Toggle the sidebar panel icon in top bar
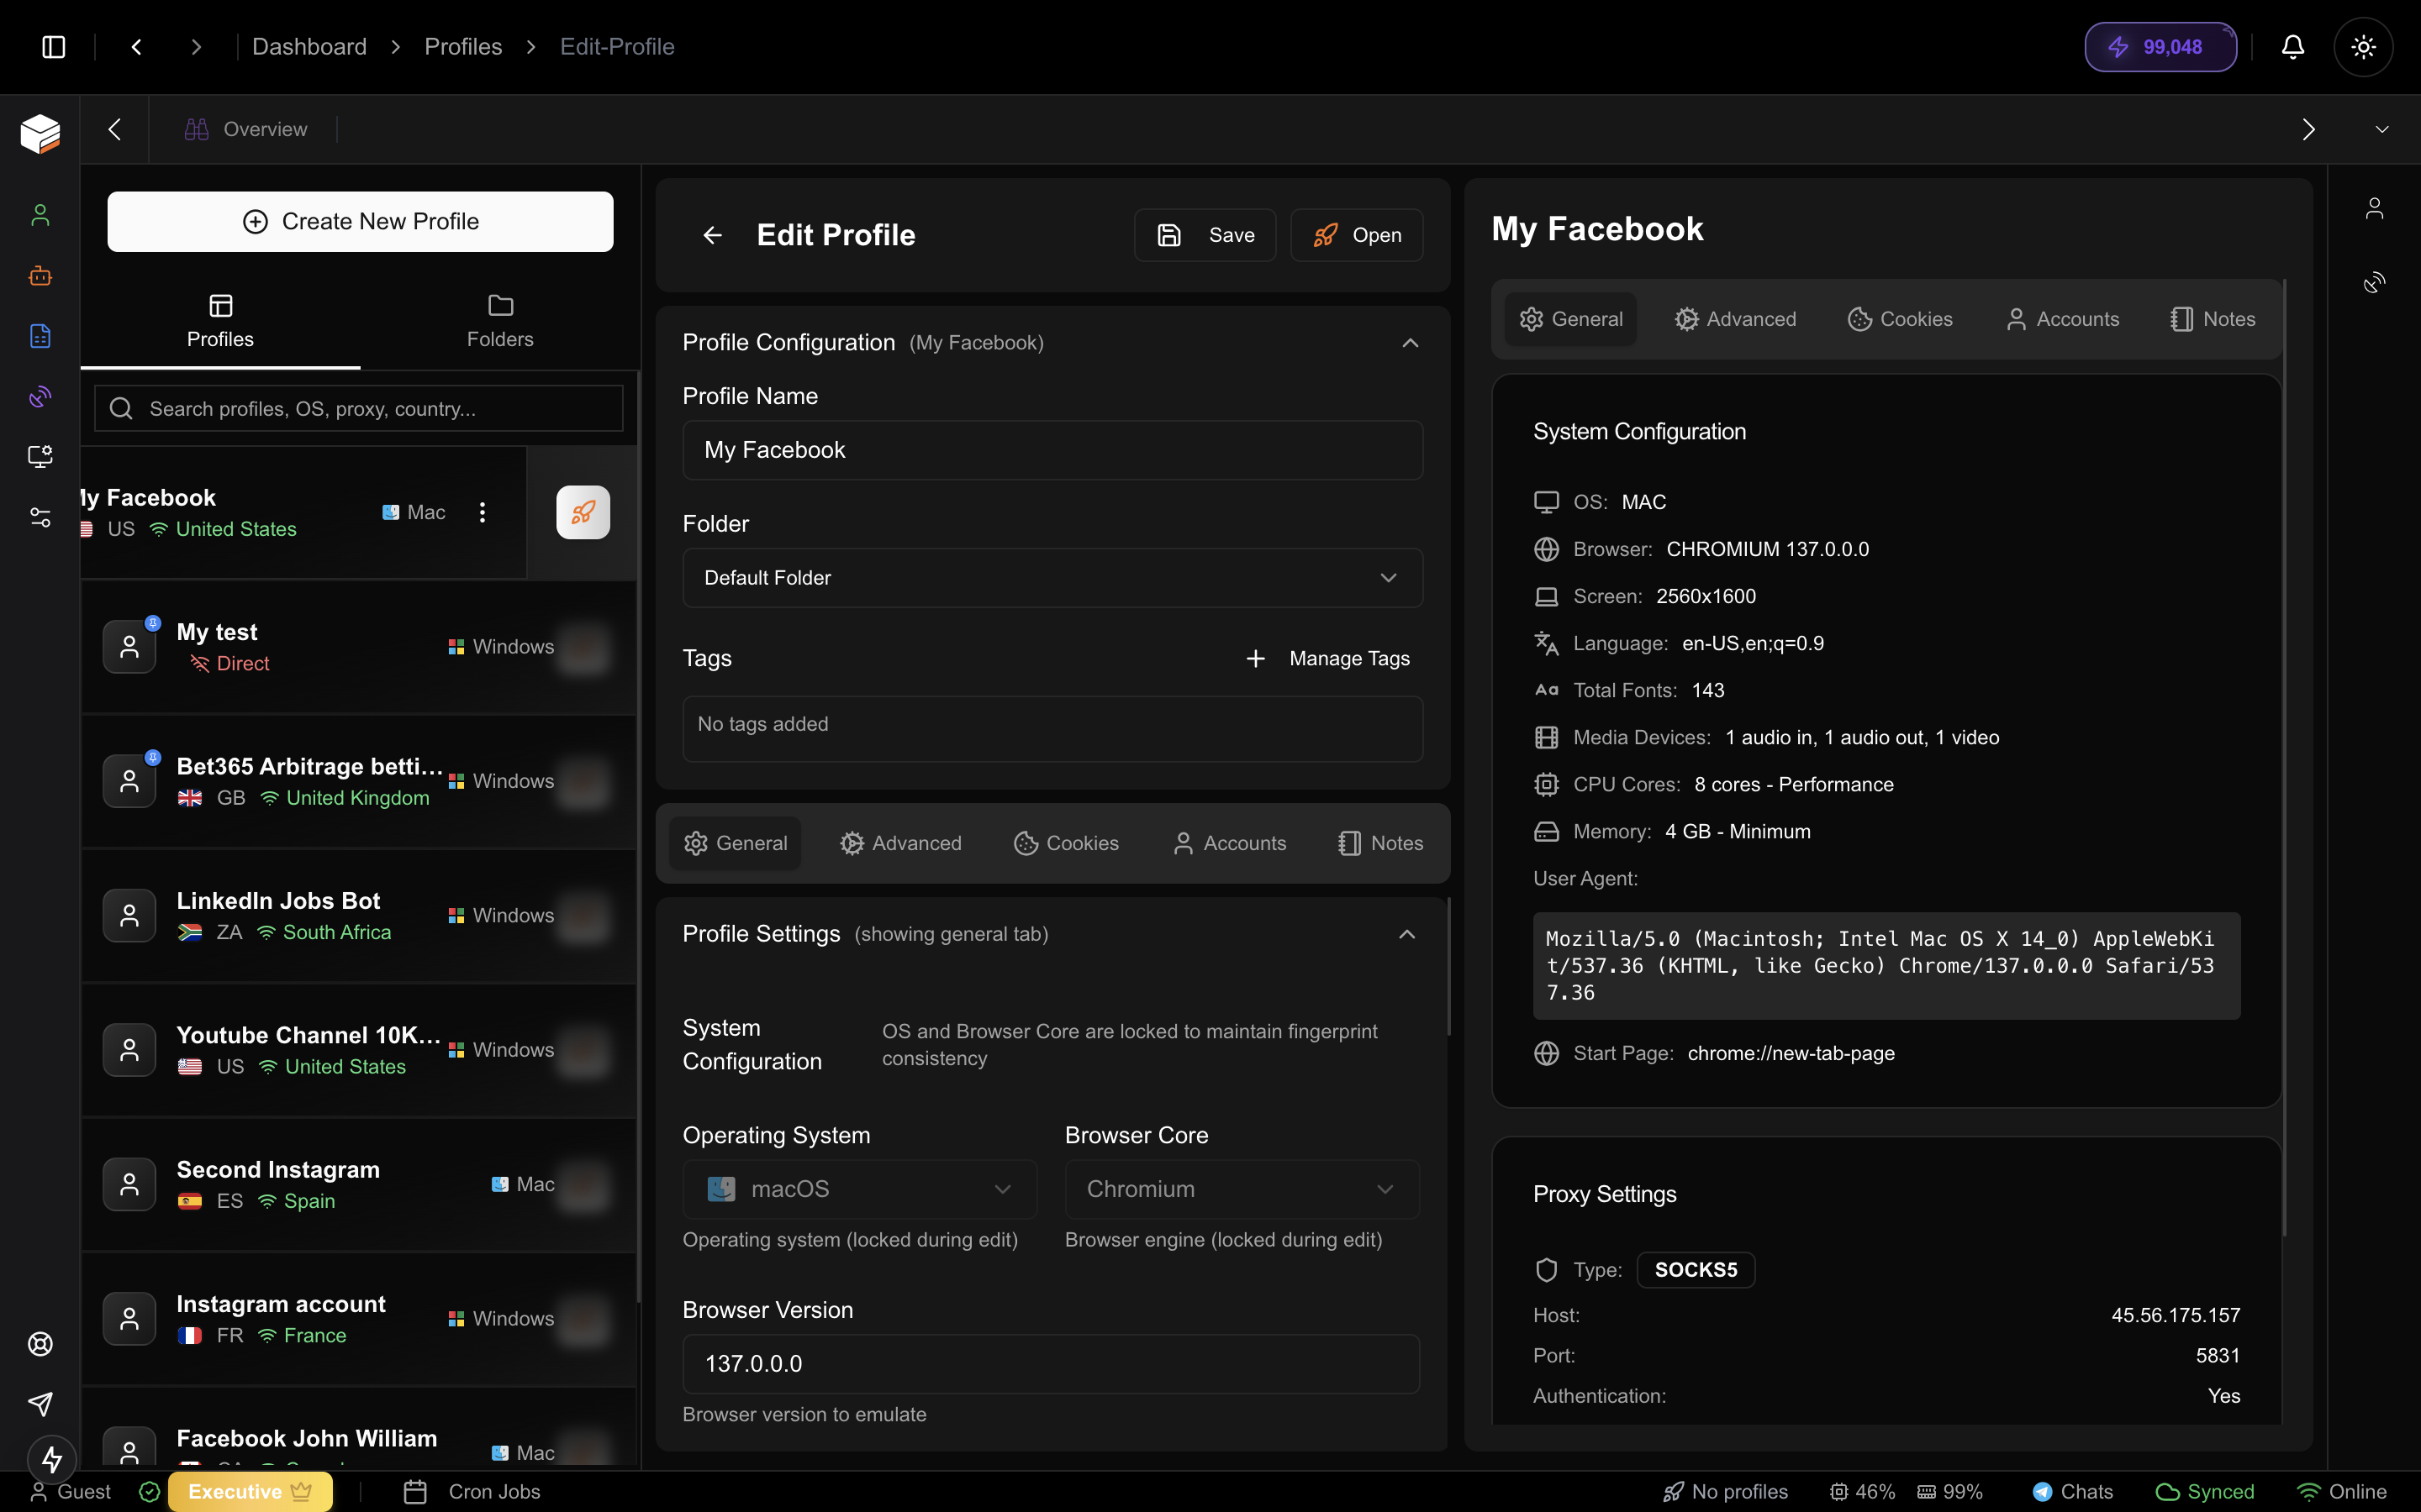This screenshot has width=2421, height=1512. 54,47
